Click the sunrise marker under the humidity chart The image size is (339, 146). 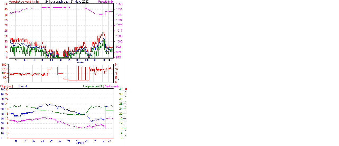coord(80,143)
